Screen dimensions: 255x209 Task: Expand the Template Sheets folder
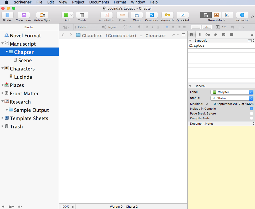coord(2,118)
